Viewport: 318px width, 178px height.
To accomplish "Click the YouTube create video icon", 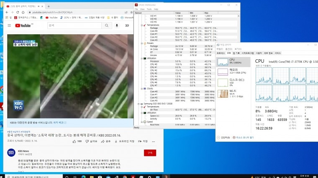I will click(127, 25).
